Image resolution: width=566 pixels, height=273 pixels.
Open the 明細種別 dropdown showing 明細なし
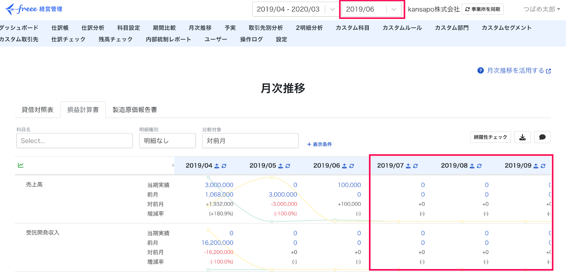point(167,141)
